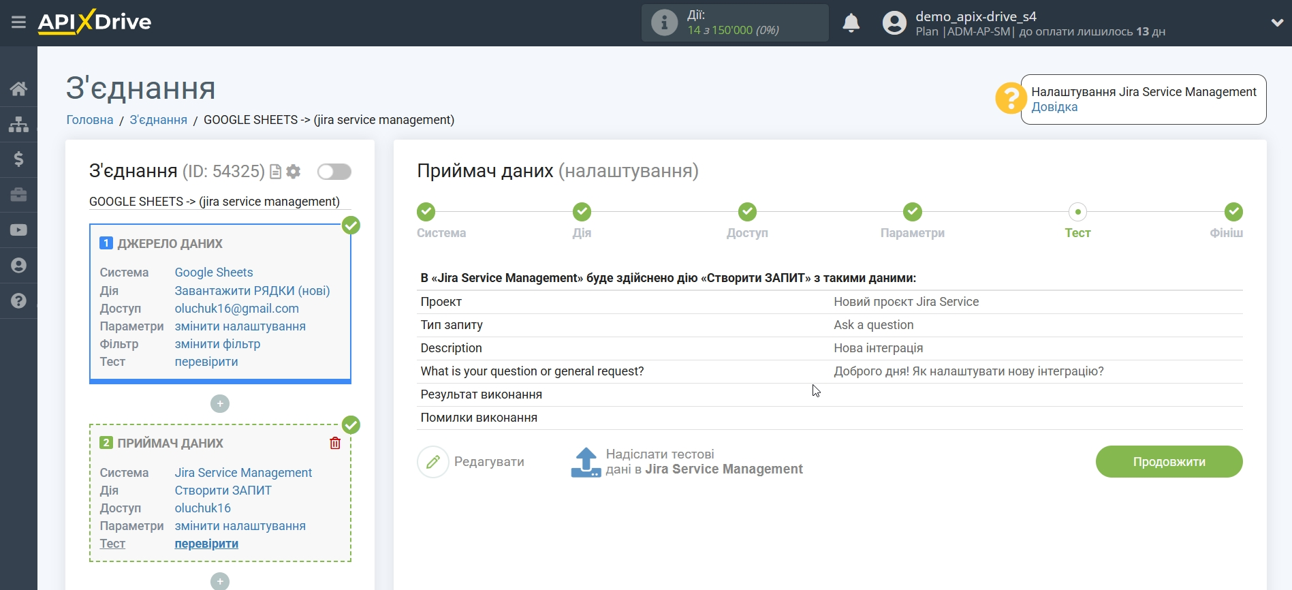1292x590 pixels.
Task: Click the demo_apix-drive_s4 username
Action: coord(976,16)
